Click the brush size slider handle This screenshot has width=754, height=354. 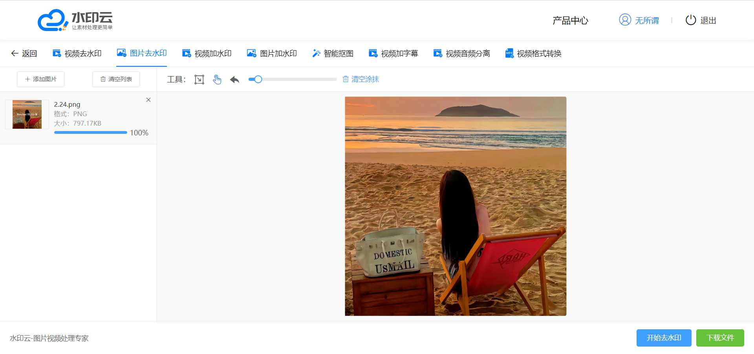point(258,79)
